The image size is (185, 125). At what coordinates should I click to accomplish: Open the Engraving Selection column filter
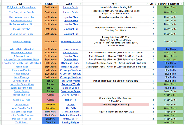182,4
